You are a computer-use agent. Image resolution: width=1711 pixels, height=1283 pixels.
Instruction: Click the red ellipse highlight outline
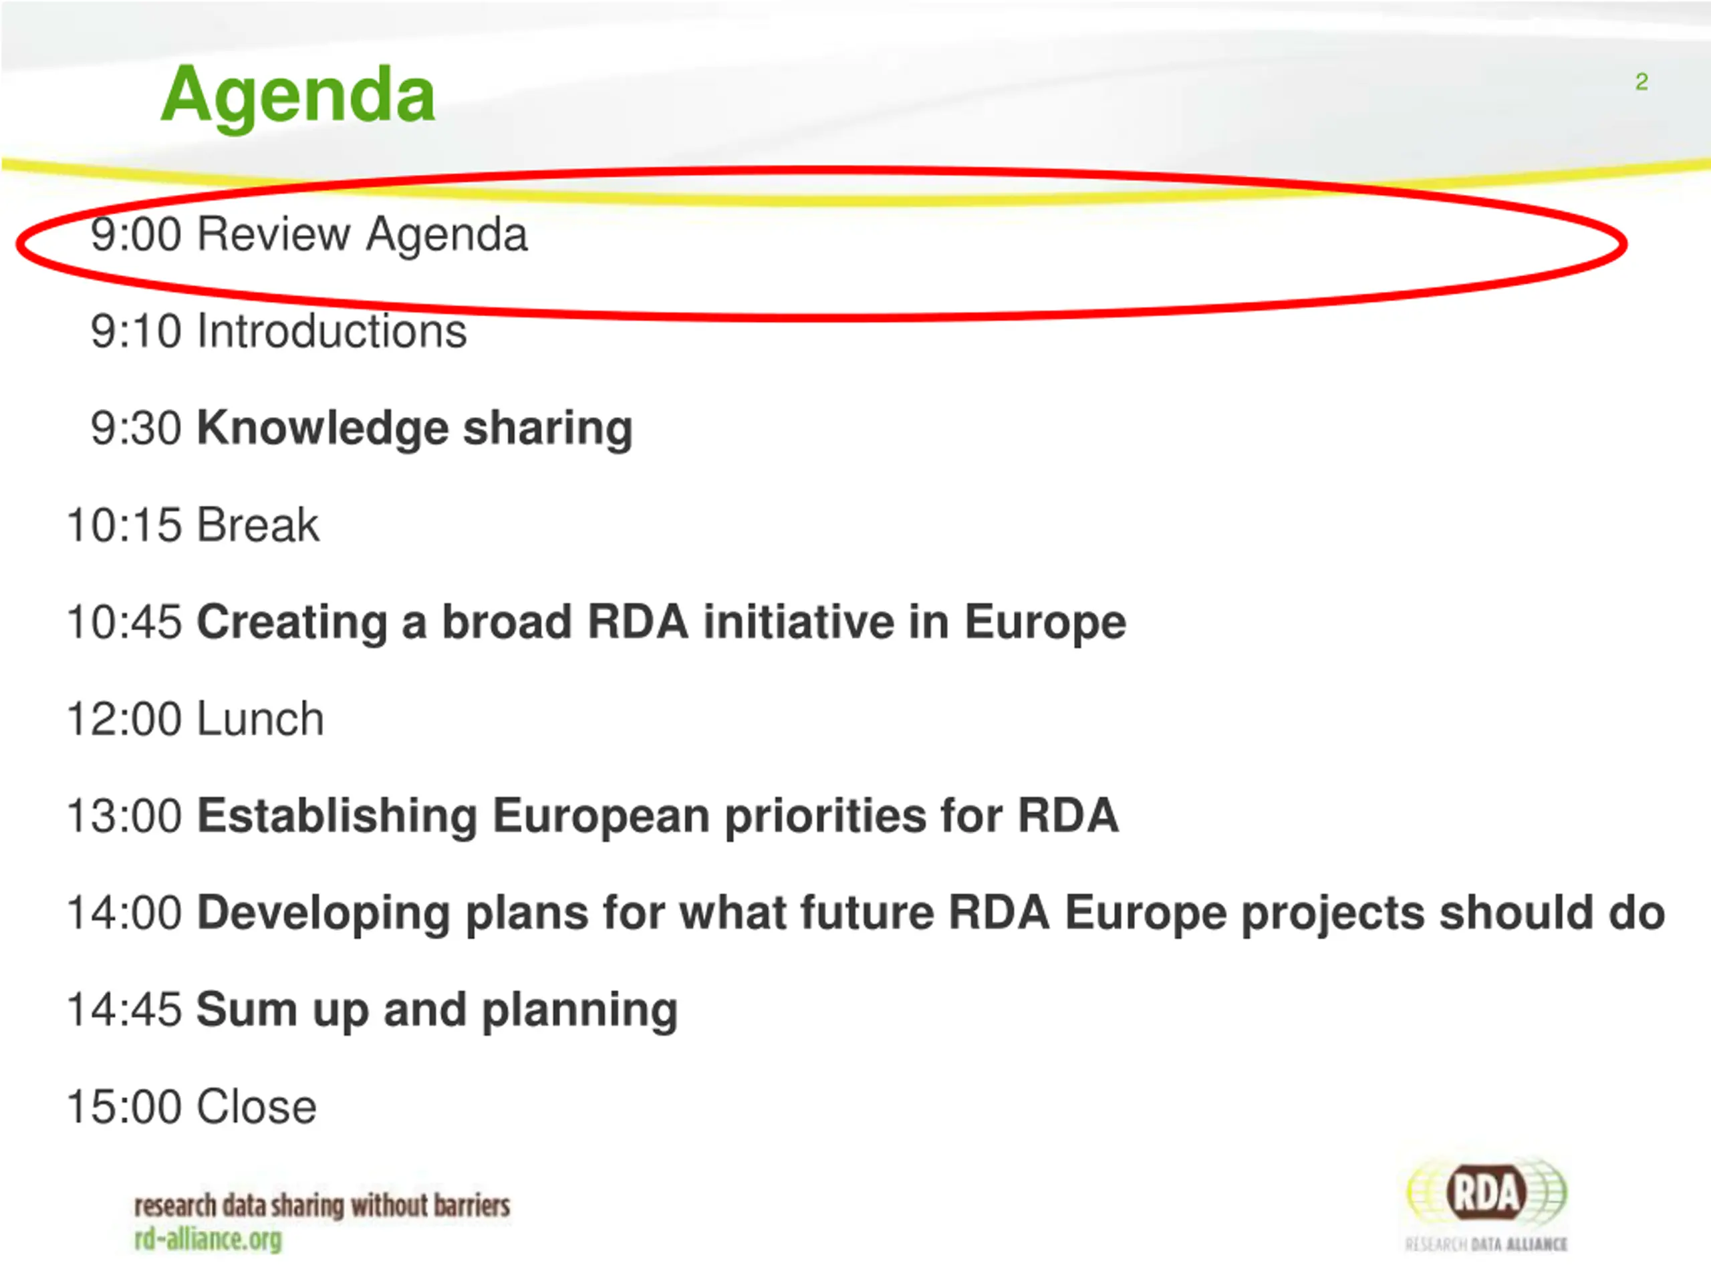click(1623, 245)
